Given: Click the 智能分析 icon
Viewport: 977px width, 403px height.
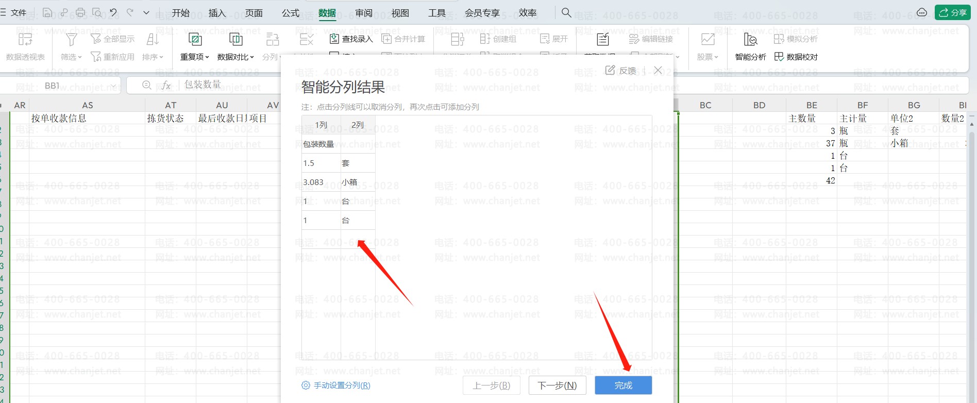Looking at the screenshot, I should point(750,39).
